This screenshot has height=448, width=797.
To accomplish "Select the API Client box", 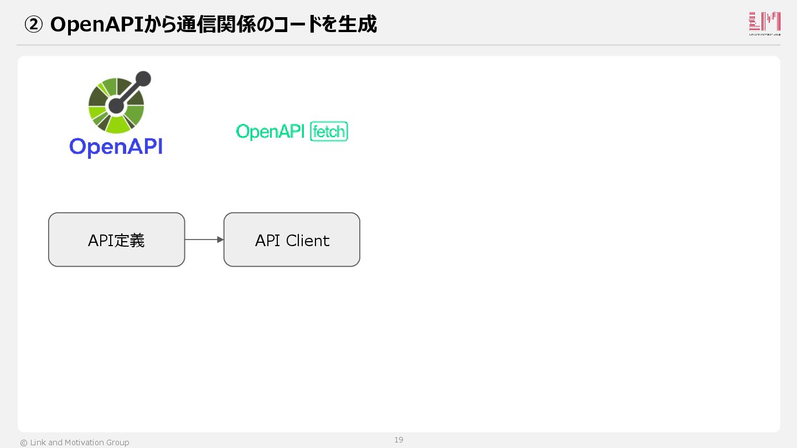I will pyautogui.click(x=292, y=239).
